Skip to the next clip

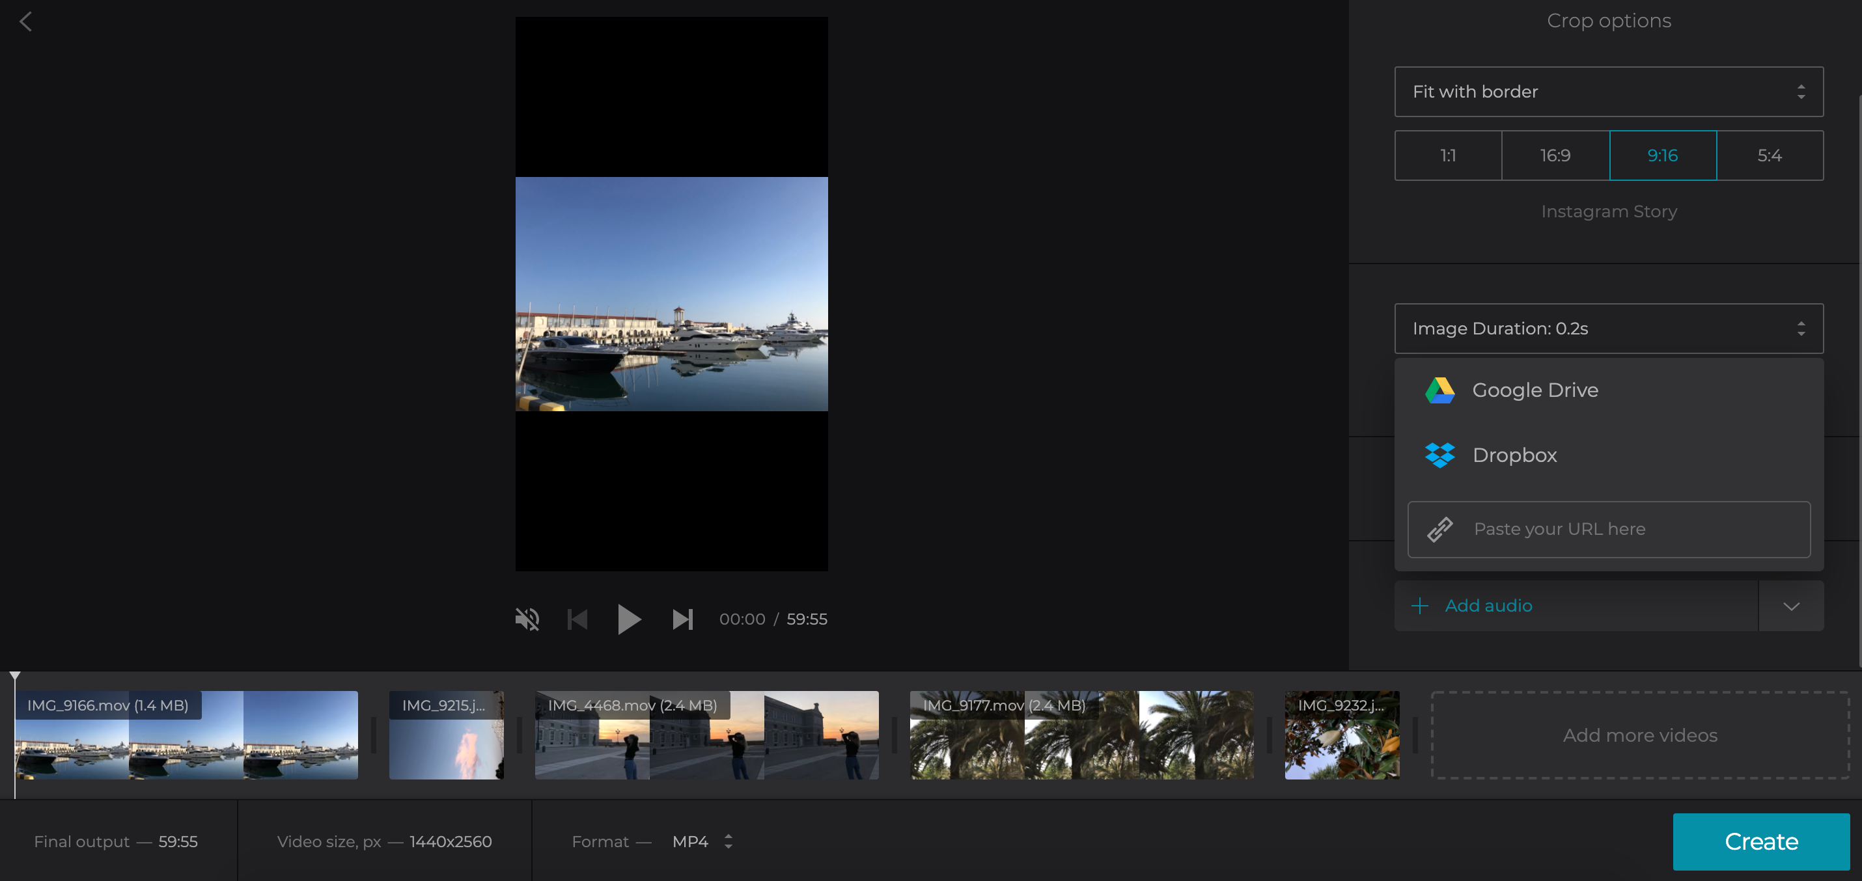682,619
